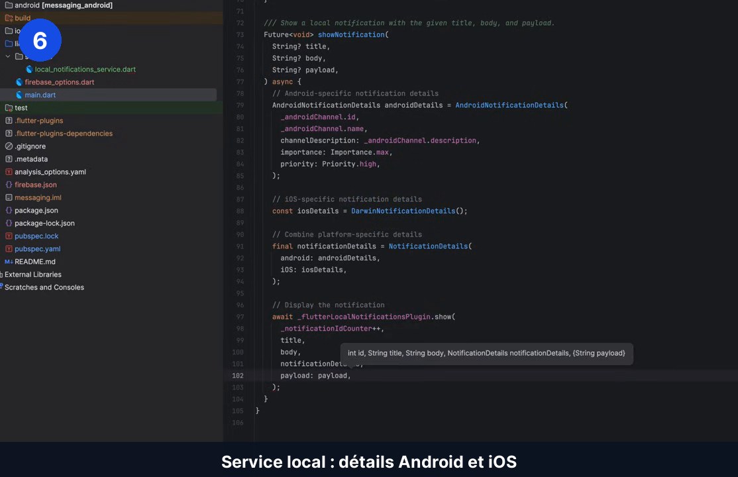Click line number 88 in the gutter

[240, 211]
